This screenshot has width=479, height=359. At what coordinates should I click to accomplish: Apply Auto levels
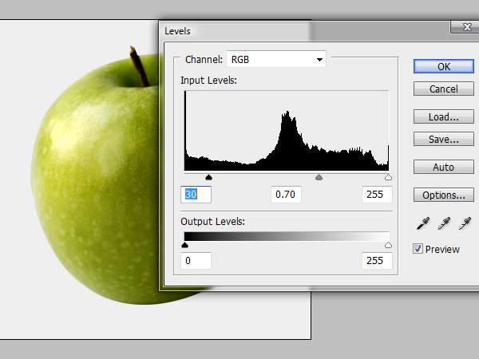point(444,167)
